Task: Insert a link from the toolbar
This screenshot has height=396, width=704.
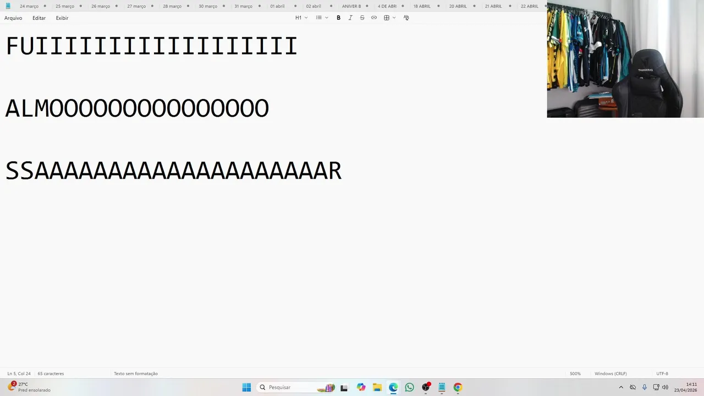Action: point(374,18)
